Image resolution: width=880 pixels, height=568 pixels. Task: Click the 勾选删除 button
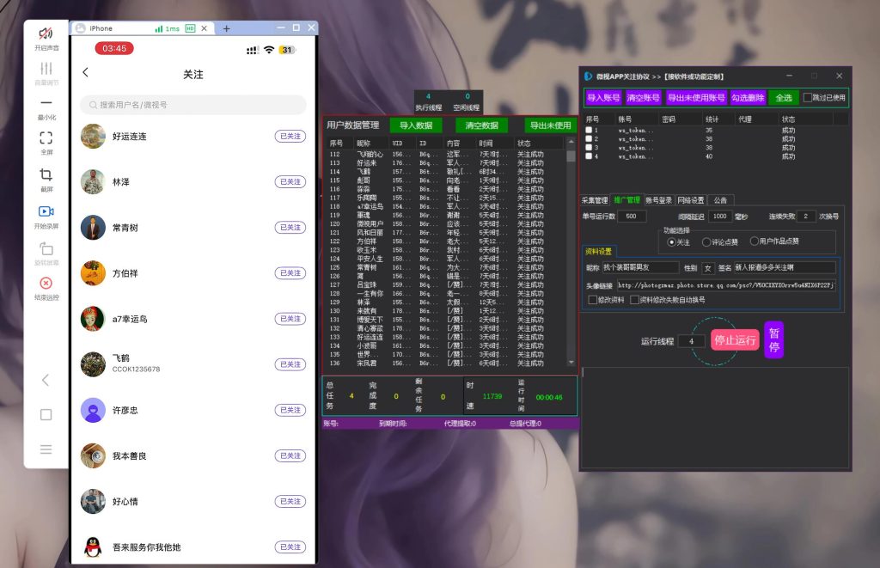pyautogui.click(x=748, y=98)
